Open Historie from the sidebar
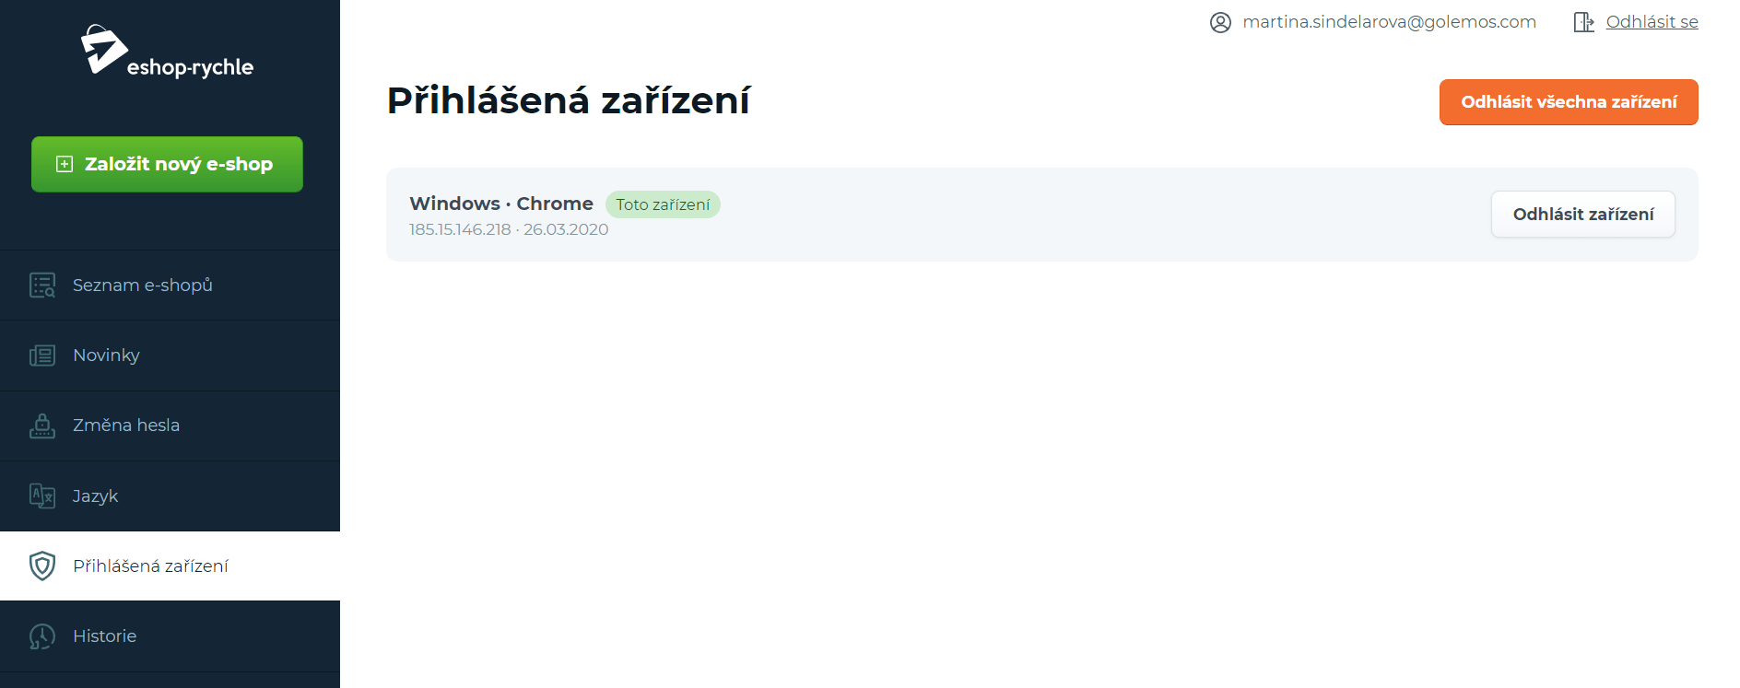 tap(170, 636)
